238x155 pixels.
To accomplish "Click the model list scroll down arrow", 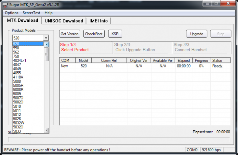I will (x=46, y=130).
